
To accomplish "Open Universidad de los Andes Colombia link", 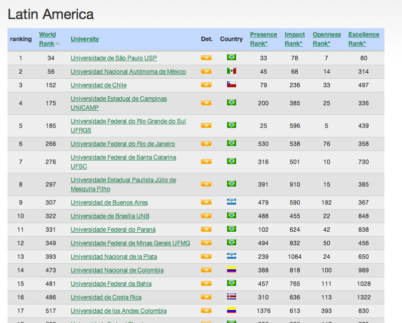I will 118,311.
